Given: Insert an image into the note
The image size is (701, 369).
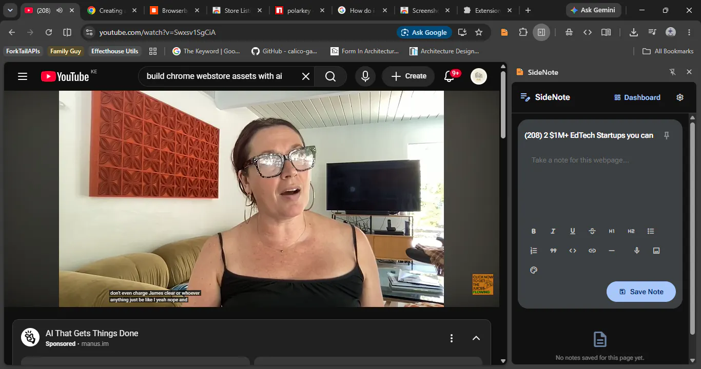Looking at the screenshot, I should click(656, 251).
